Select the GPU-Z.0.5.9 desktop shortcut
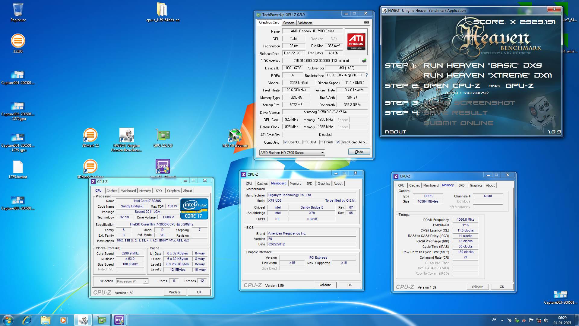This screenshot has height=326, width=579. point(163,138)
